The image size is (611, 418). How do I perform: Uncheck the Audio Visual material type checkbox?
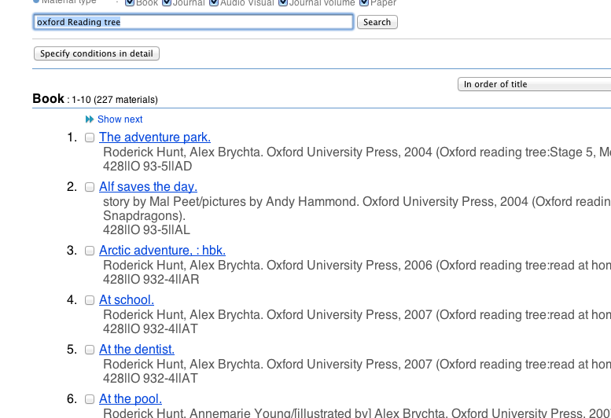216,3
